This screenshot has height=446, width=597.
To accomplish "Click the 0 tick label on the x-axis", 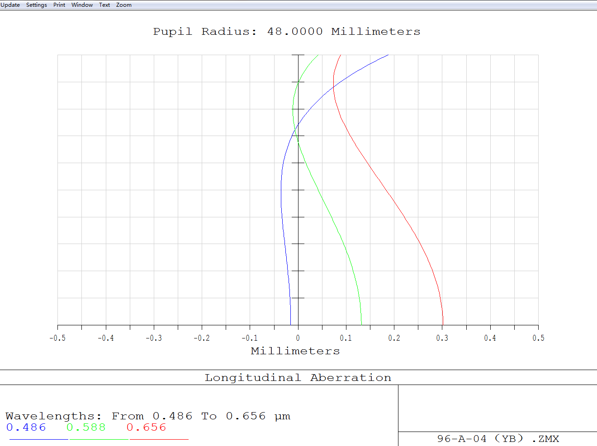I will point(298,338).
